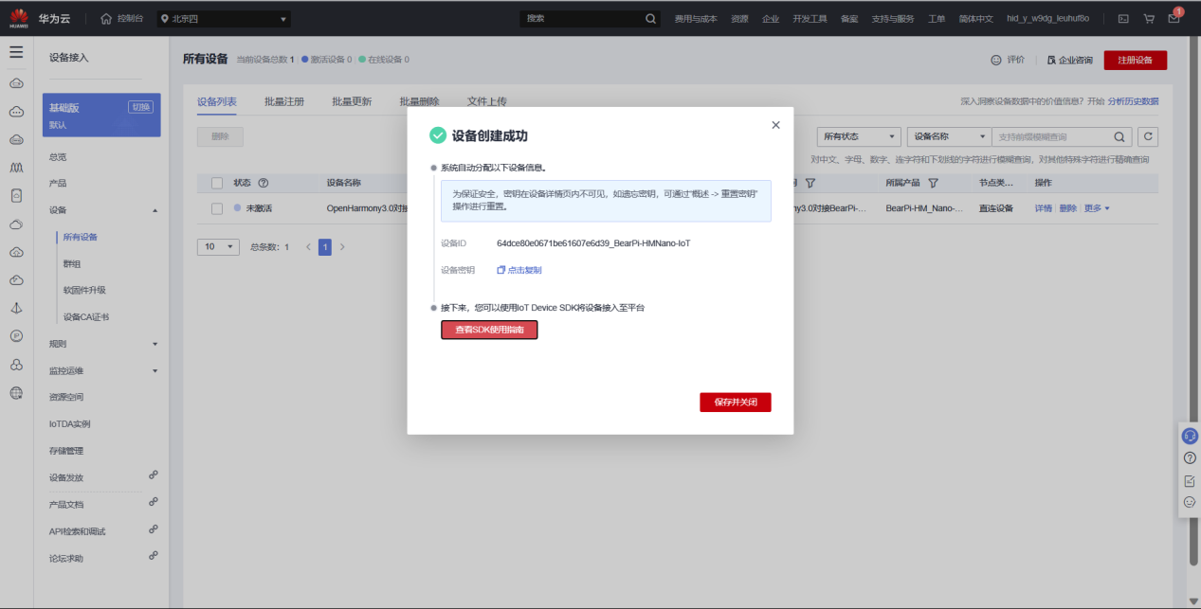Click the 切换 button on 基础版 card
Image resolution: width=1201 pixels, height=609 pixels.
tap(140, 107)
